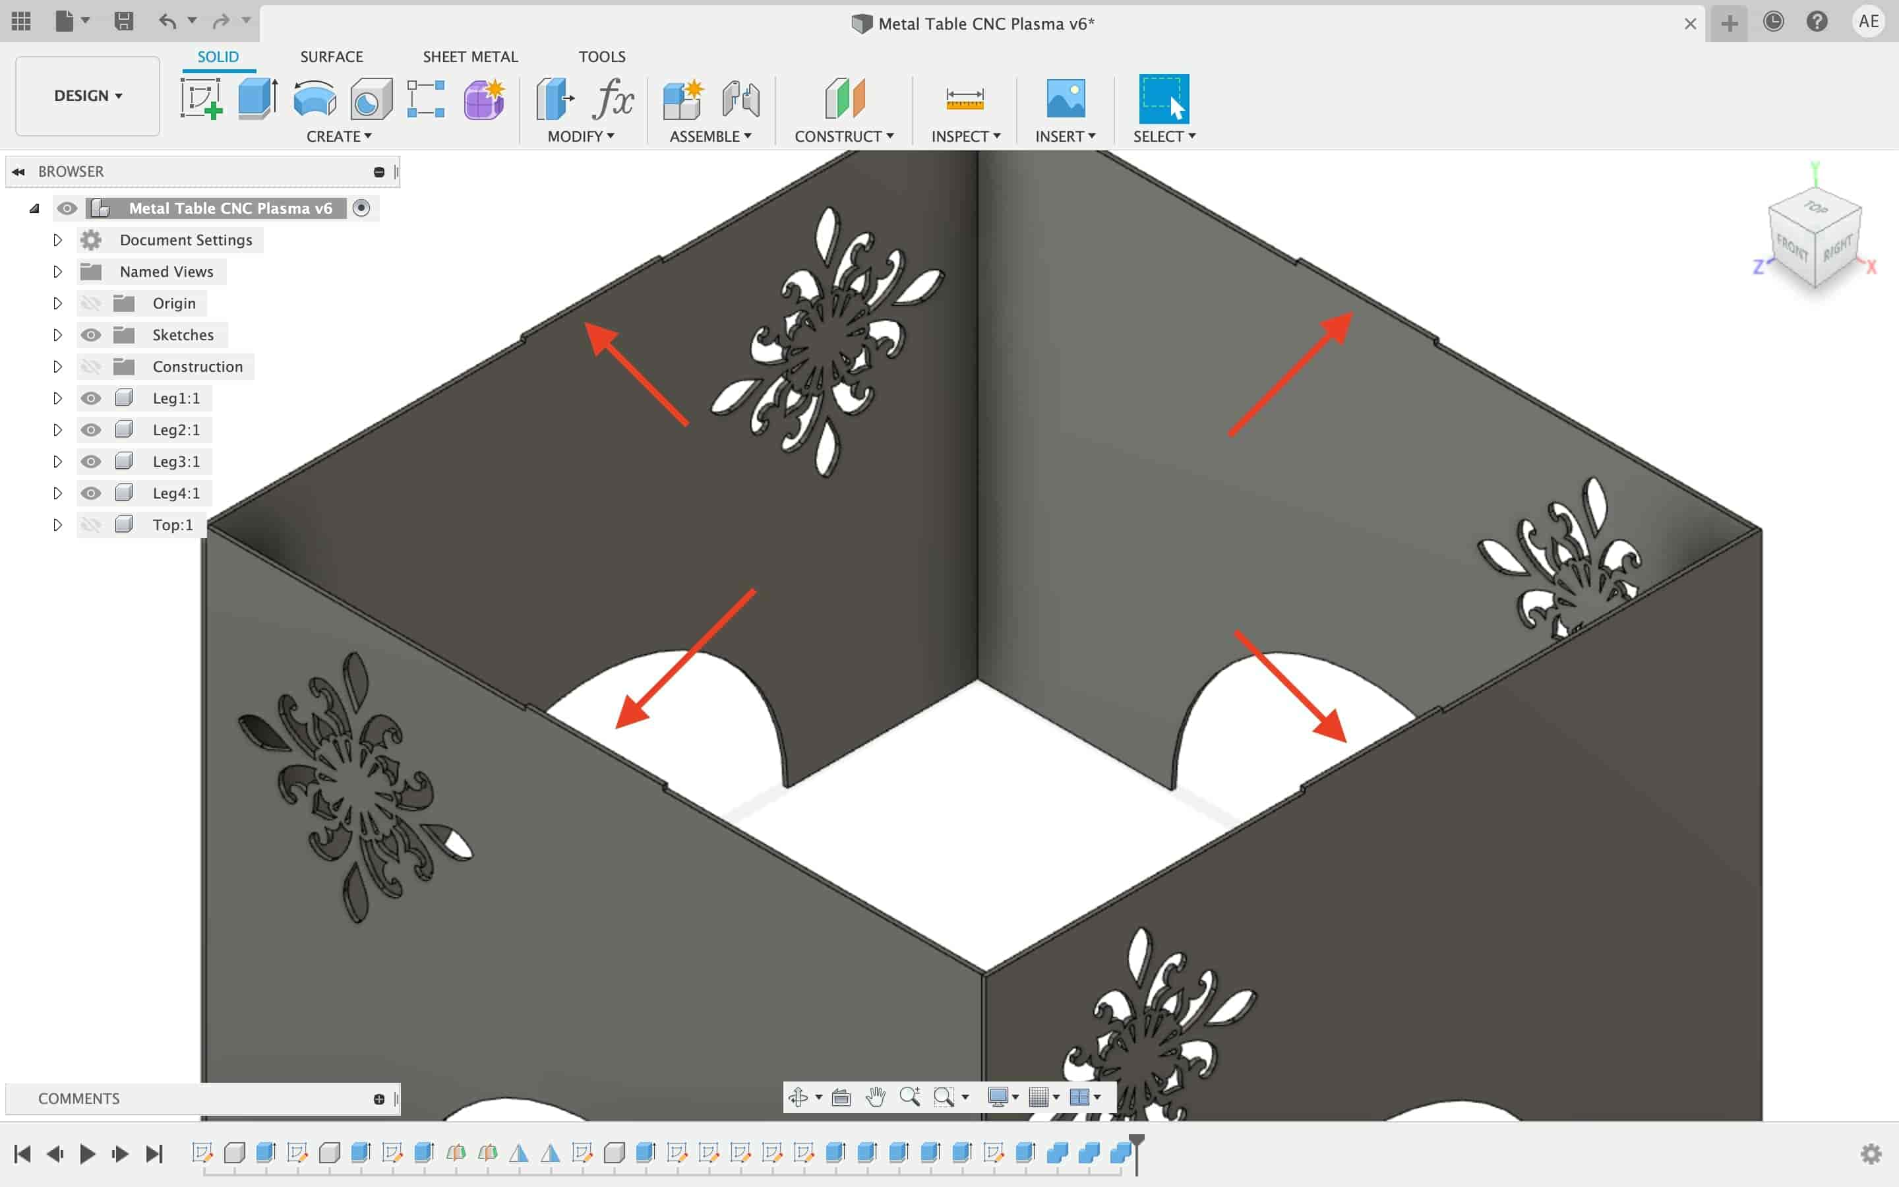Click the Zoom magnifier tool
This screenshot has width=1899, height=1187.
click(x=909, y=1097)
